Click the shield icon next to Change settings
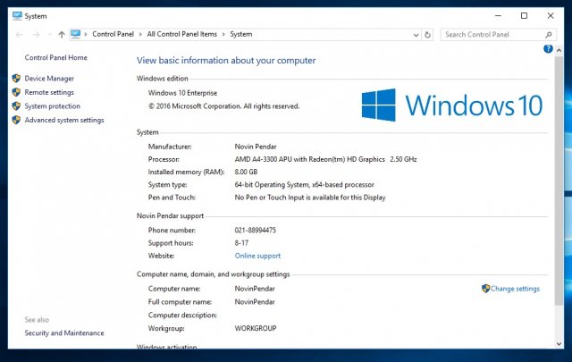 point(485,289)
